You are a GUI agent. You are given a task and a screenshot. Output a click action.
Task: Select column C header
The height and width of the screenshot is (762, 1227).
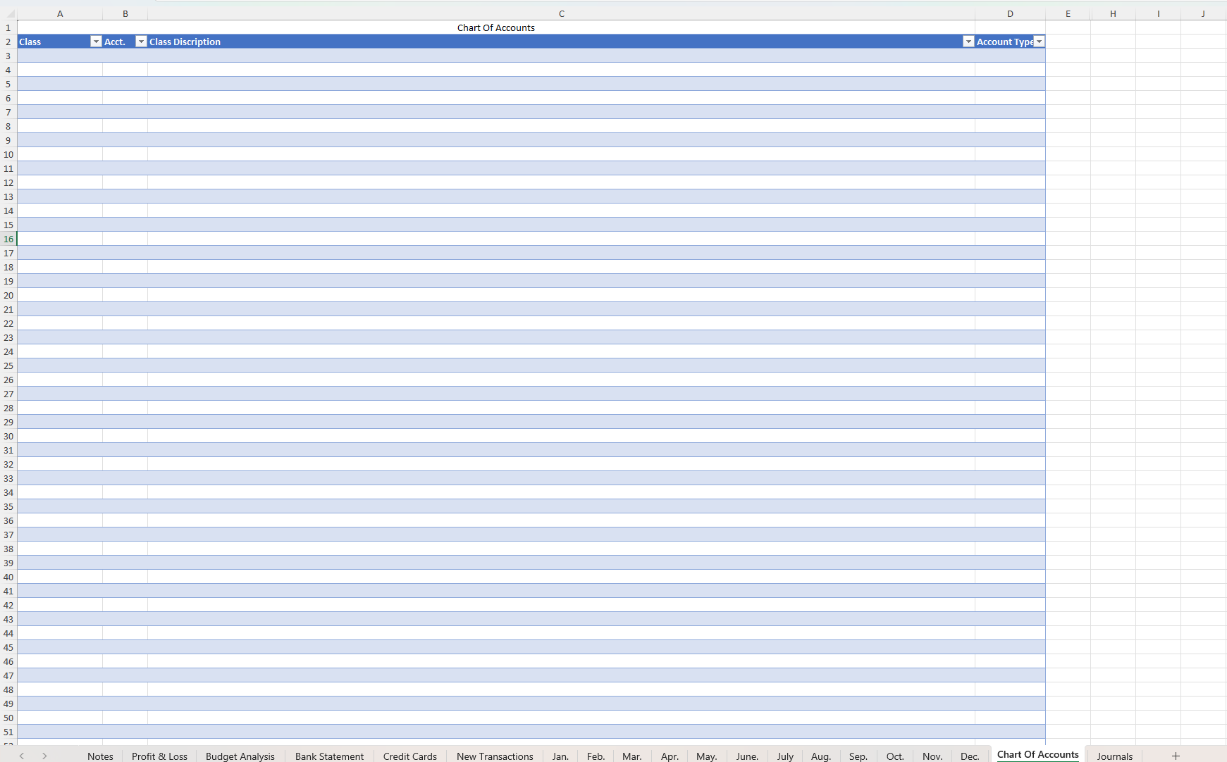[561, 13]
